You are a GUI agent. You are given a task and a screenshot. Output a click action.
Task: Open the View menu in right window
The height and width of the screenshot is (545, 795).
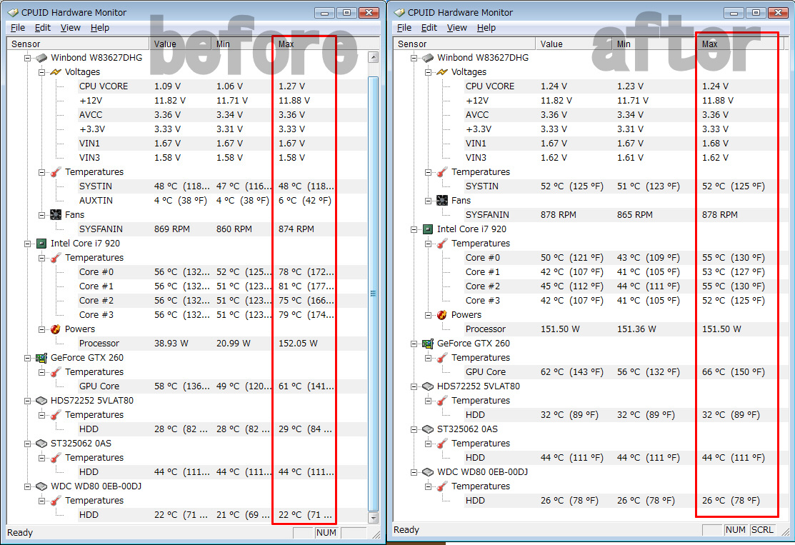point(456,28)
